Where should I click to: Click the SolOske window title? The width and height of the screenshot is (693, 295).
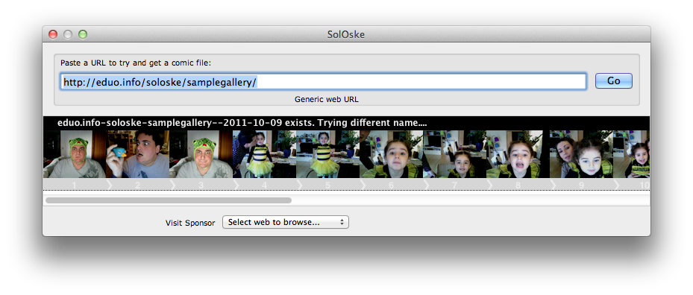(x=346, y=34)
